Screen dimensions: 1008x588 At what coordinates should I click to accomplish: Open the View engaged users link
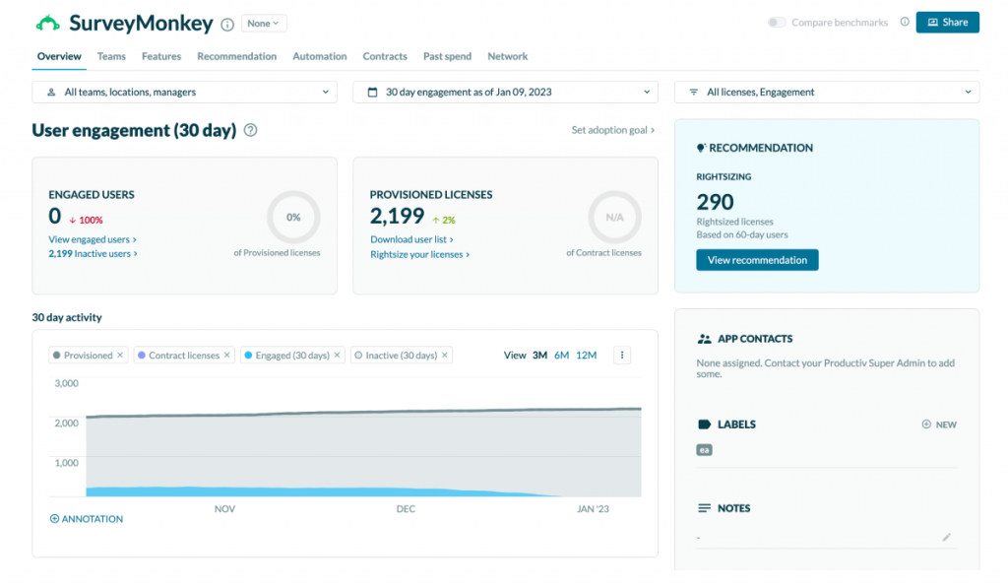91,238
